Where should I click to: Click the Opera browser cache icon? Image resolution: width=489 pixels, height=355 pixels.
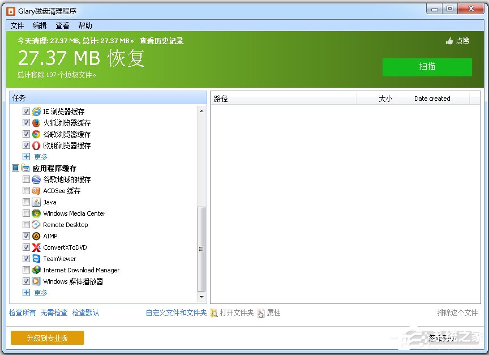[36, 146]
